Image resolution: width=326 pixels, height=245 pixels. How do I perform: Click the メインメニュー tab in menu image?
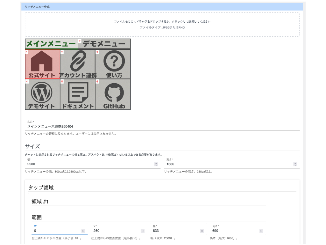(51, 44)
